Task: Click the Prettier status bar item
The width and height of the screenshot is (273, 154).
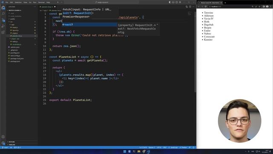Action: pyautogui.click(x=183, y=148)
